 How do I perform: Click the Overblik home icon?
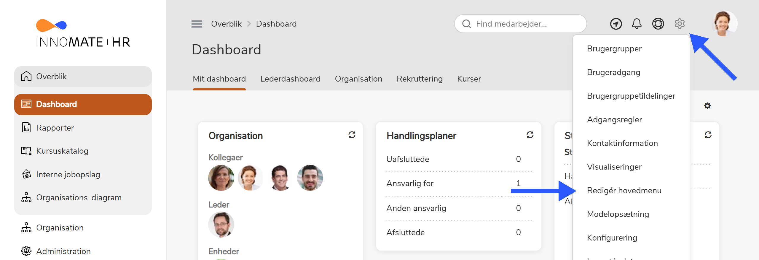pyautogui.click(x=26, y=76)
